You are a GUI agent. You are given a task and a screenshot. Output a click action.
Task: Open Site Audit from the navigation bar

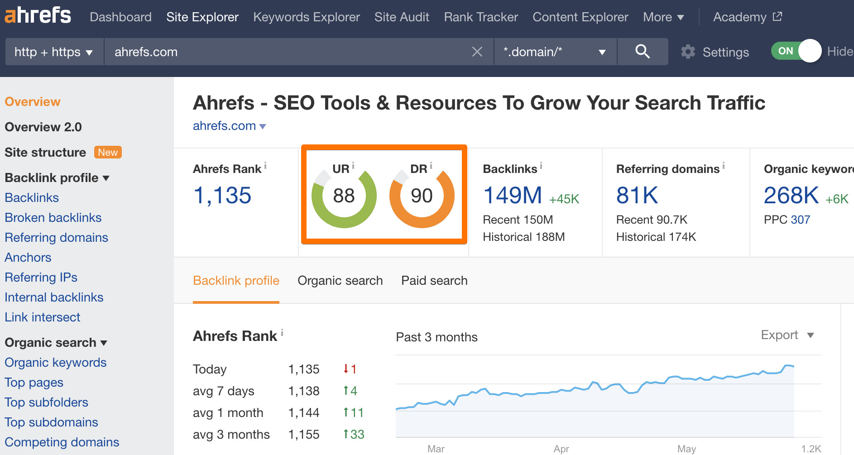401,17
